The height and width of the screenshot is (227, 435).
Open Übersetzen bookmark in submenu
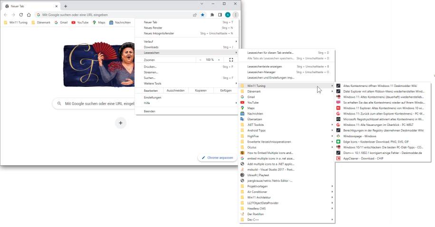coord(287,119)
